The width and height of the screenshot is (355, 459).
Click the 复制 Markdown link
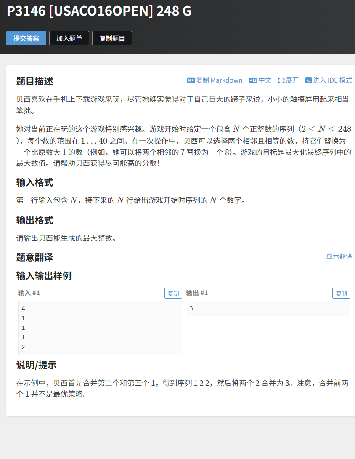[x=219, y=80]
